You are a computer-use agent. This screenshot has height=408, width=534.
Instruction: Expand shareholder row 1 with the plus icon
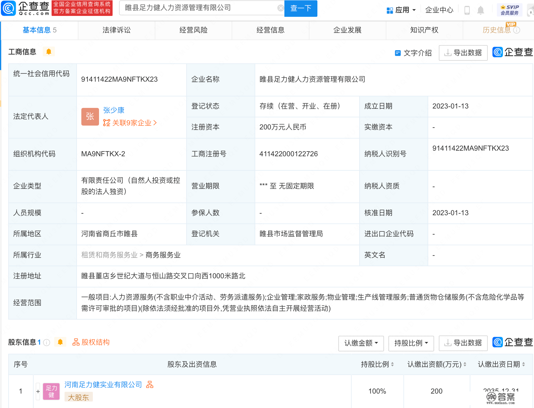point(38,391)
